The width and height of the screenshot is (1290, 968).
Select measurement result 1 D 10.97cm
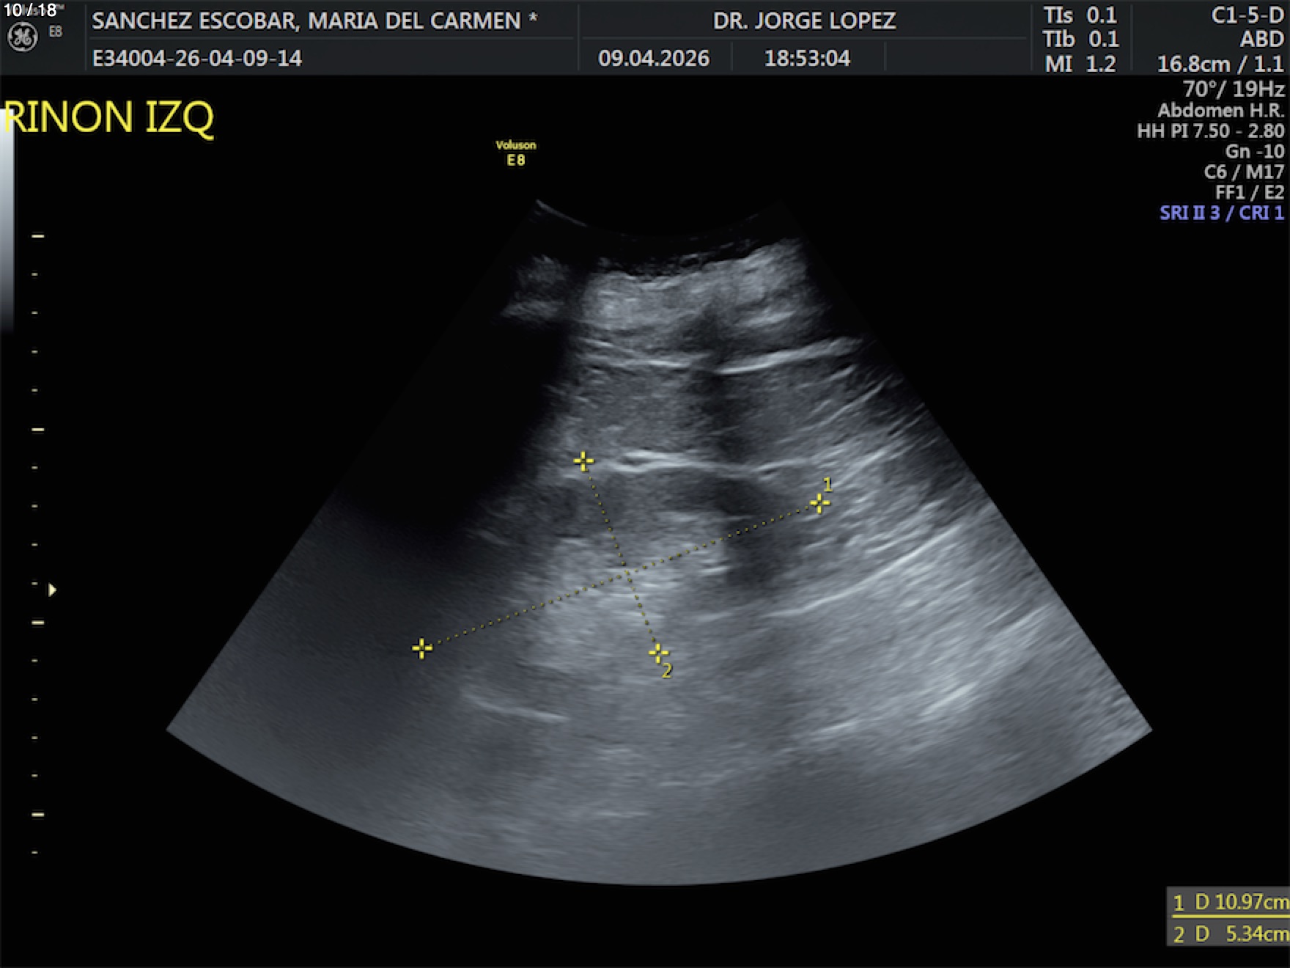[x=1229, y=902]
